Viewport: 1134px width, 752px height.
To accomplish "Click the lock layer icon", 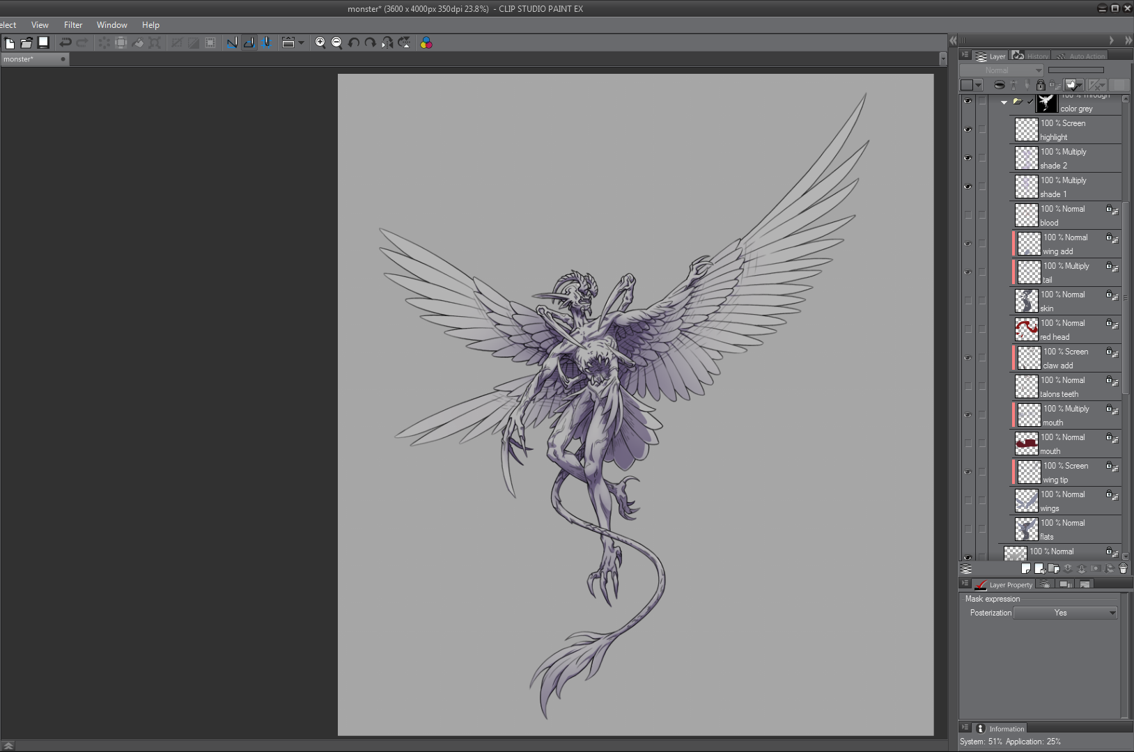I will [1041, 85].
